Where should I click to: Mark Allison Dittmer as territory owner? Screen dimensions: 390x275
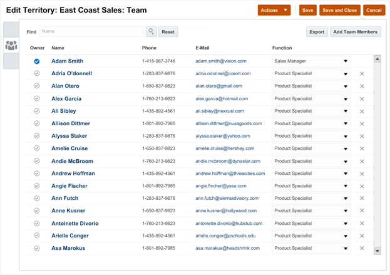(37, 124)
